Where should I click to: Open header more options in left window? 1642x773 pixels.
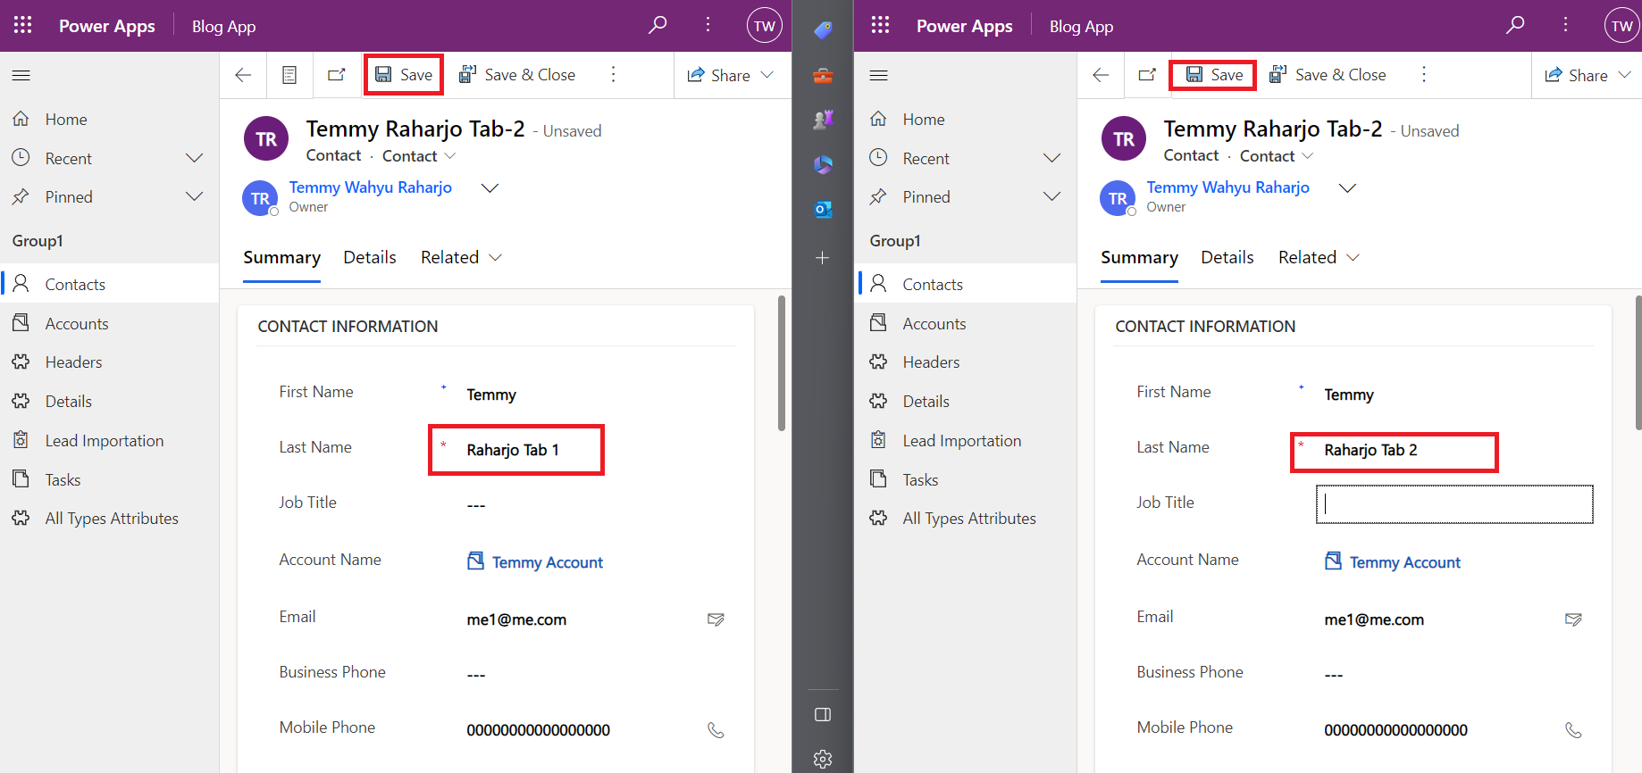point(708,25)
